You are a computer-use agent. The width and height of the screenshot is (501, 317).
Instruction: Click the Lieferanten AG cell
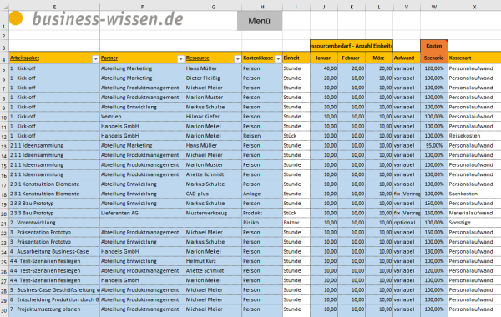[x=142, y=213]
